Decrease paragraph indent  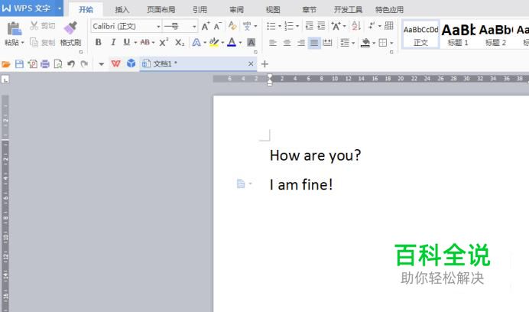click(x=309, y=26)
